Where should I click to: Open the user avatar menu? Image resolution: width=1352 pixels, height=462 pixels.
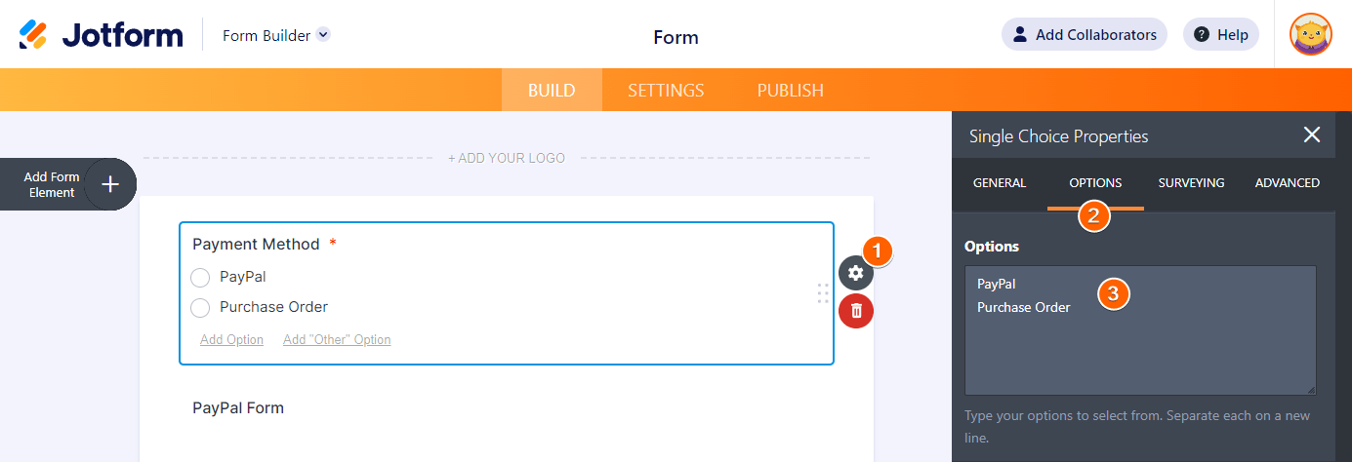tap(1310, 35)
